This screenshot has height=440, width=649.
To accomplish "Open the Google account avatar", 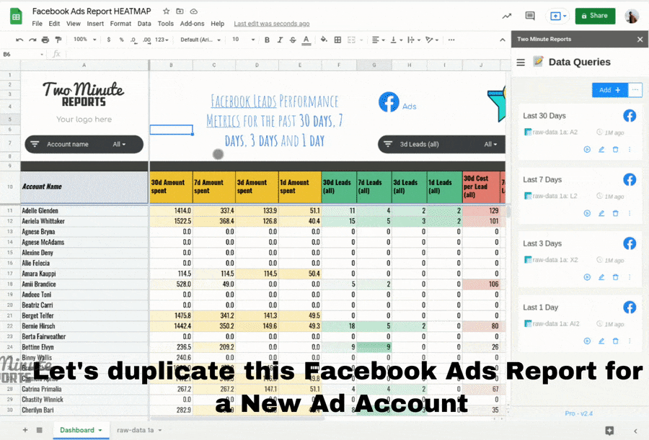I will click(x=632, y=16).
